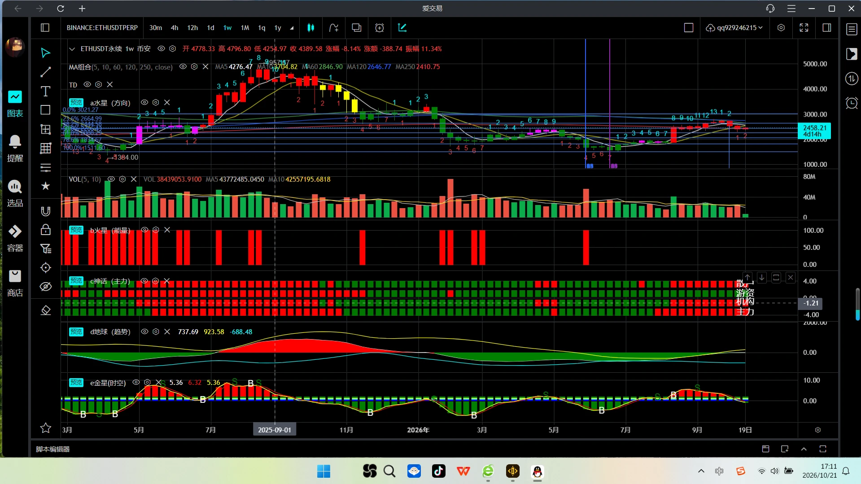
Task: Switch to the 4h timeframe
Action: click(175, 28)
